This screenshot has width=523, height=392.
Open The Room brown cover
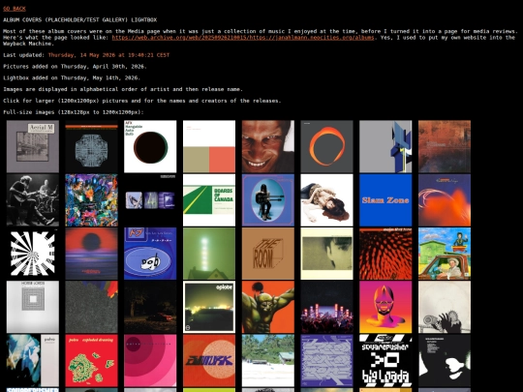268,254
